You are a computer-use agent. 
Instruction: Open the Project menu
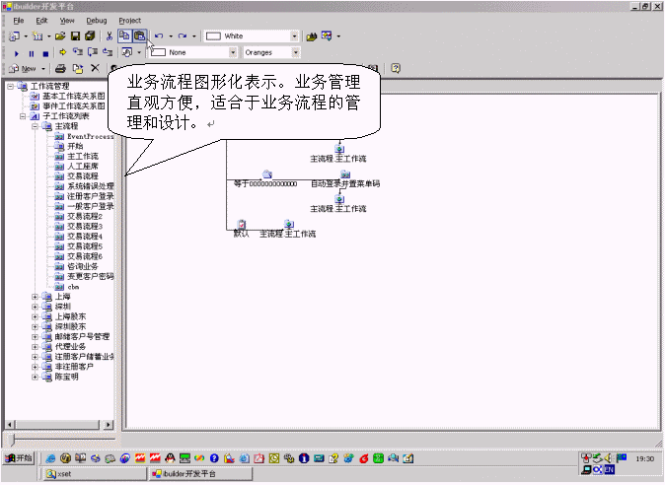[129, 20]
